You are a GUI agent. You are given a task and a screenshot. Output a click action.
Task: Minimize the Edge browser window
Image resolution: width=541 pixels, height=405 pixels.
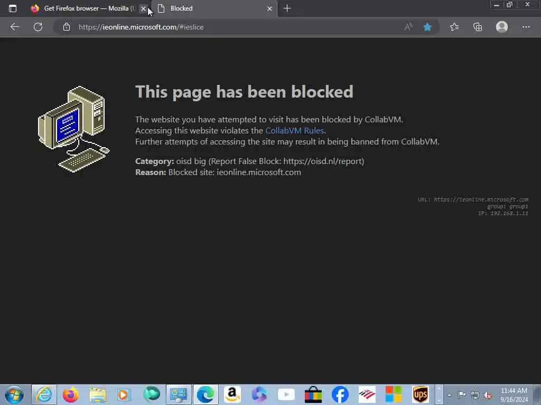(x=497, y=5)
